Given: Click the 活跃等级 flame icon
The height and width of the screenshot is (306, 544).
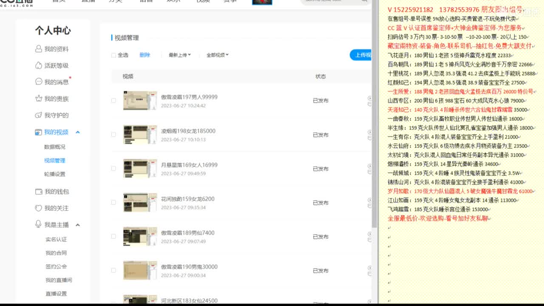Looking at the screenshot, I should pos(39,65).
